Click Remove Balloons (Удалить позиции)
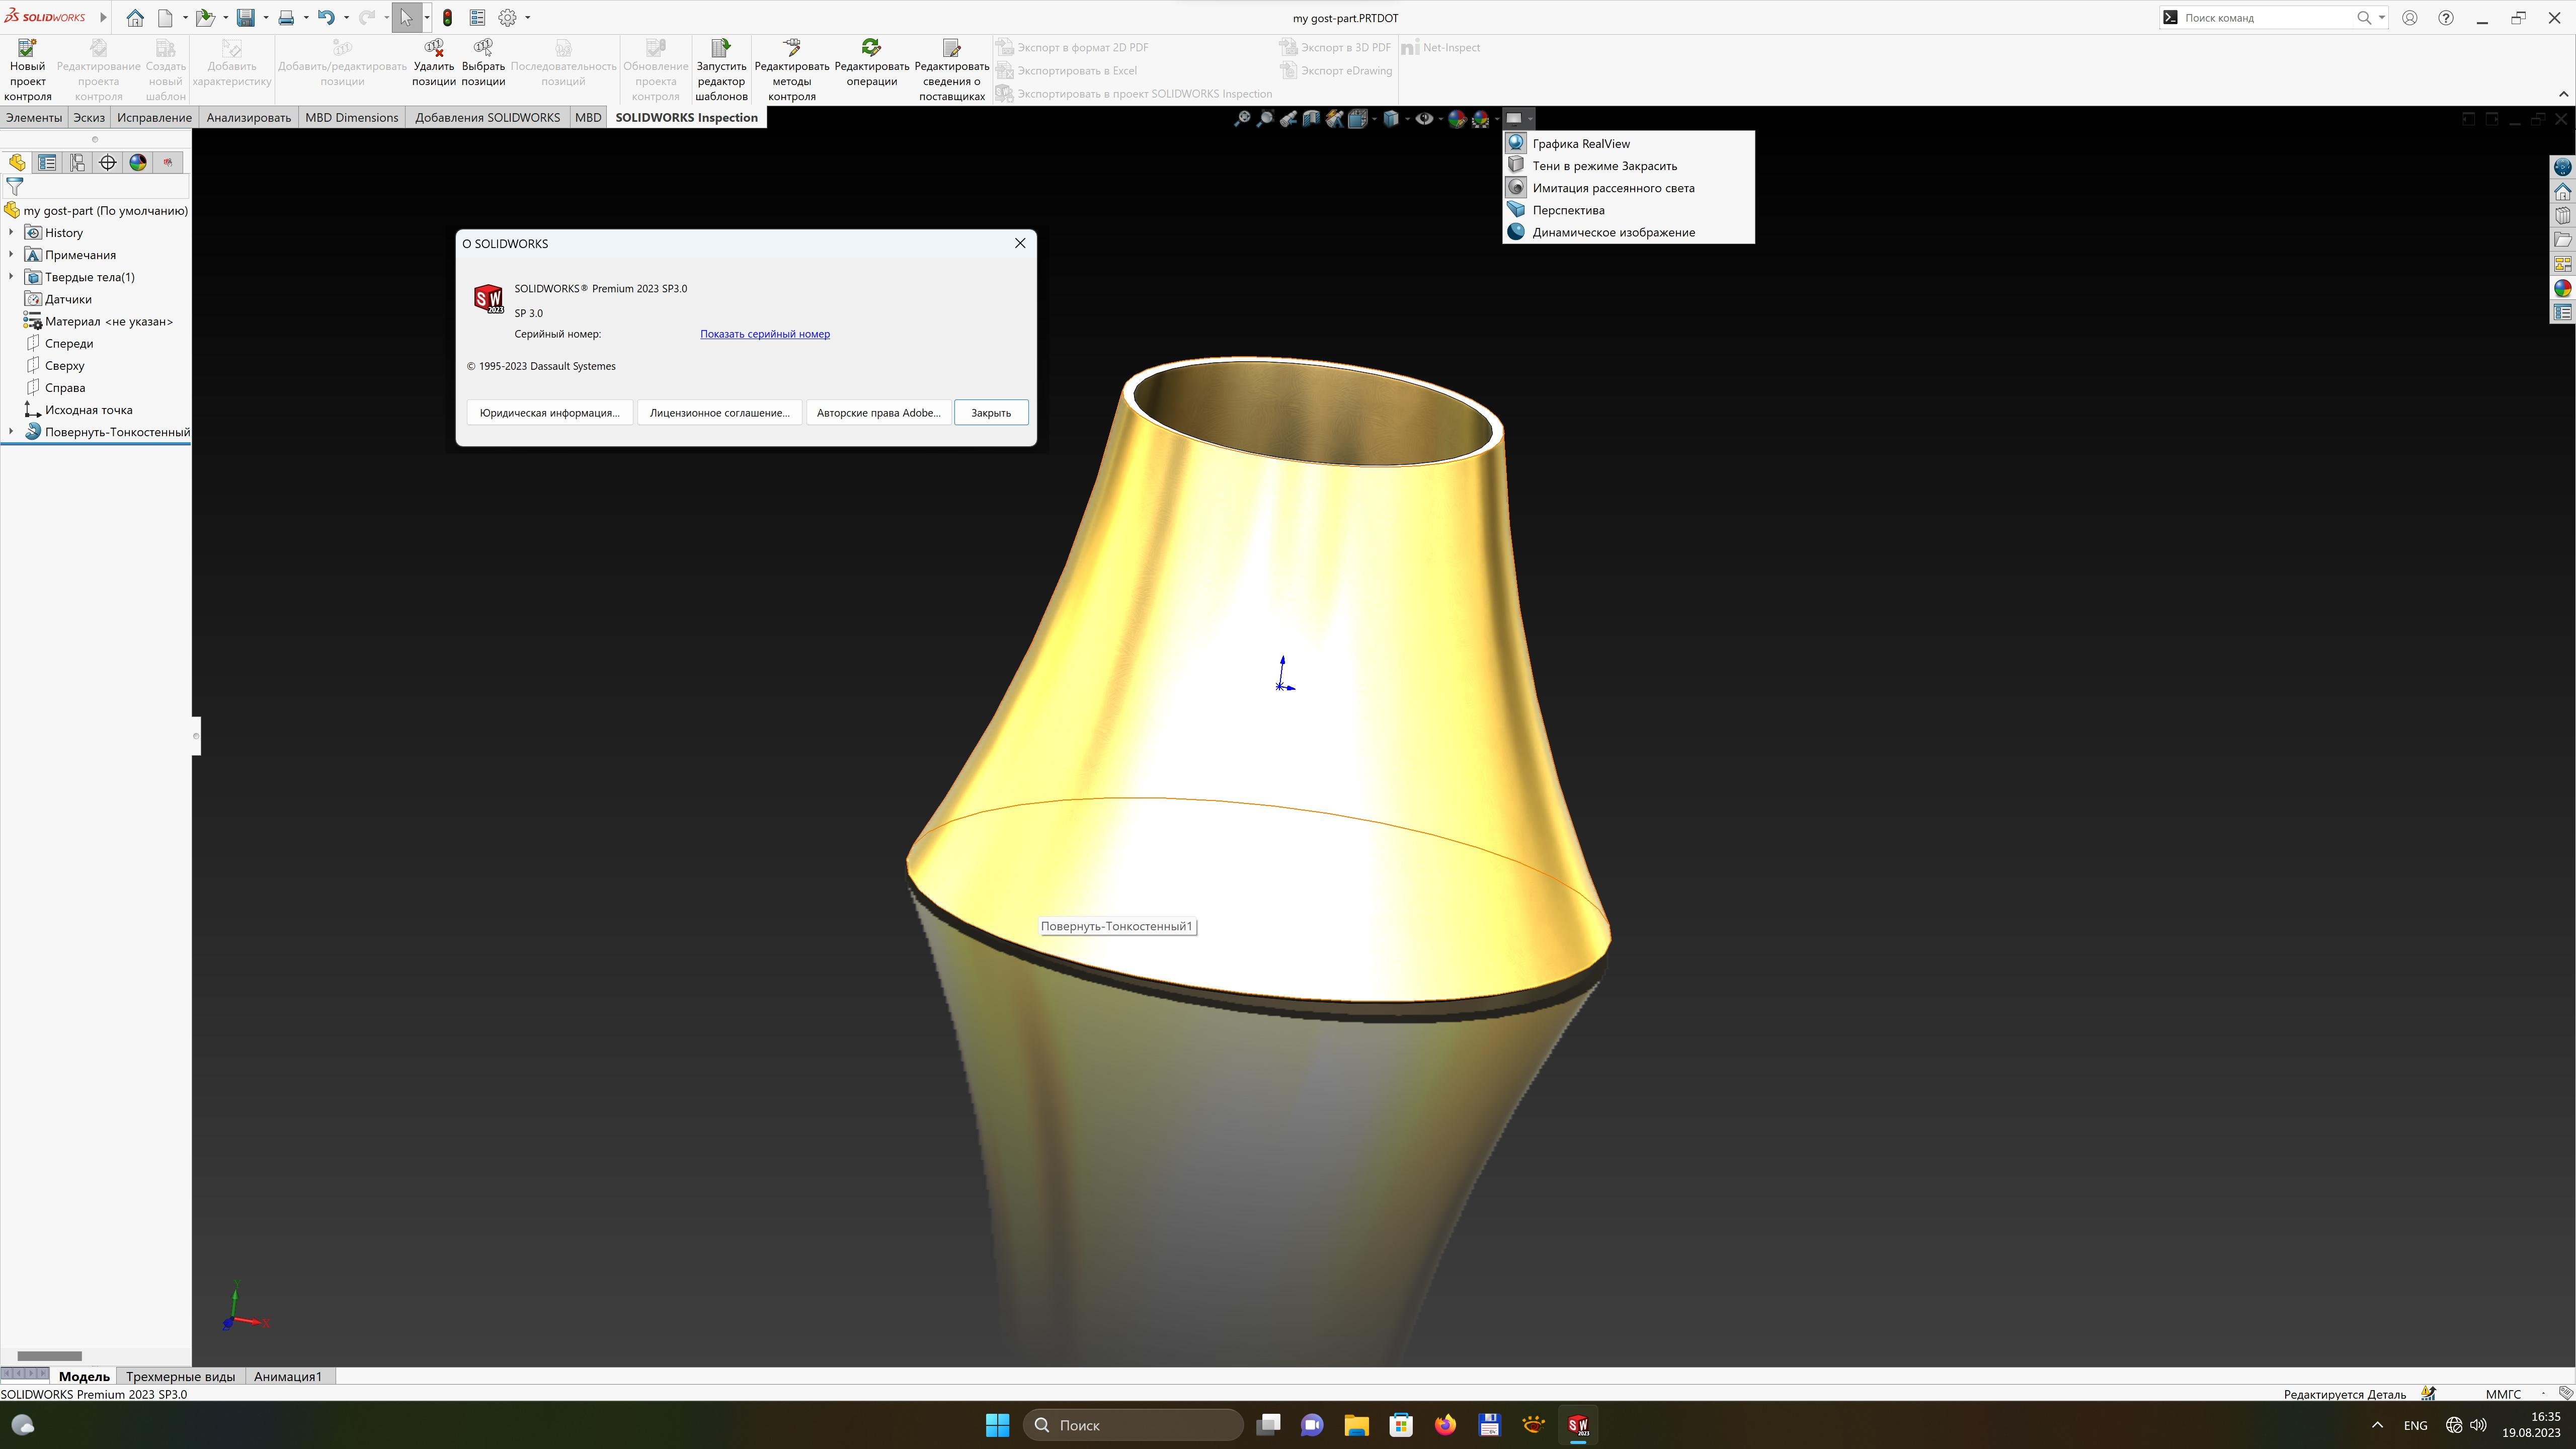2576x1449 pixels. tap(434, 63)
